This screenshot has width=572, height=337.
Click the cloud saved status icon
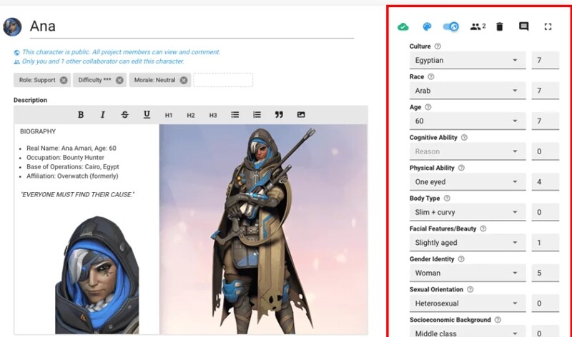tap(403, 27)
